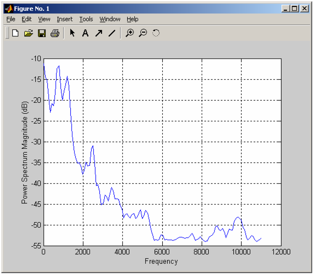This screenshot has height=275, width=314.
Task: Open the Window menu
Action: [109, 19]
